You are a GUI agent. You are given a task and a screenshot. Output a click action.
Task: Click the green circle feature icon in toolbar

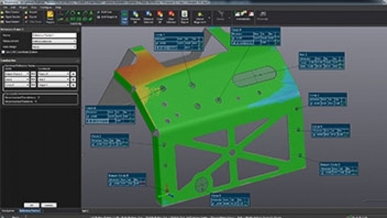point(73,13)
